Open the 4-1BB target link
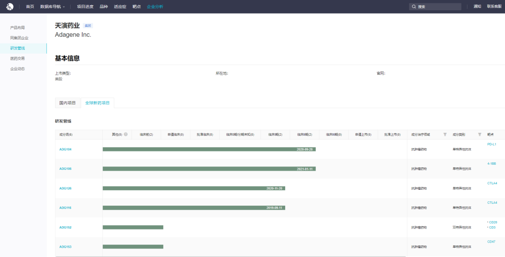This screenshot has width=505, height=257. [x=492, y=164]
